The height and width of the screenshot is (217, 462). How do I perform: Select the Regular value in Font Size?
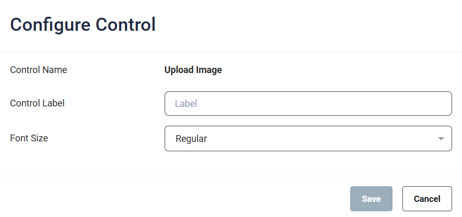tap(191, 139)
